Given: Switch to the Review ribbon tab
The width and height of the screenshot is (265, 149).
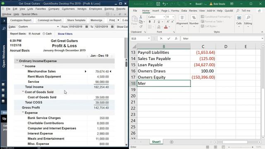Looking at the screenshot, I should click(193, 11).
